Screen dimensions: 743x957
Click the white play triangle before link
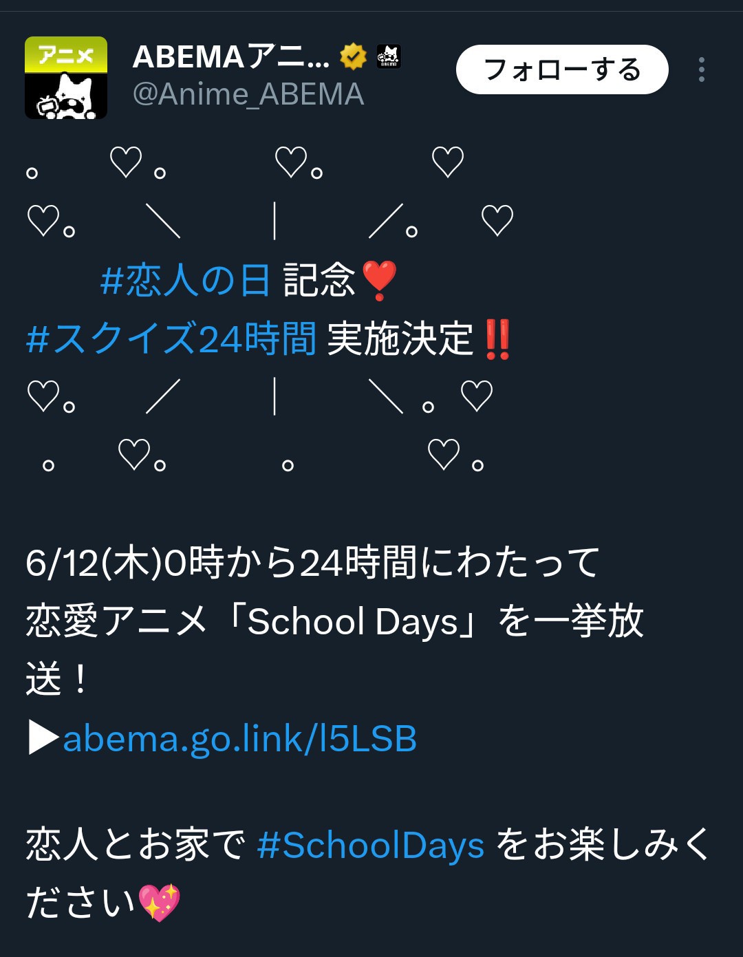(43, 739)
